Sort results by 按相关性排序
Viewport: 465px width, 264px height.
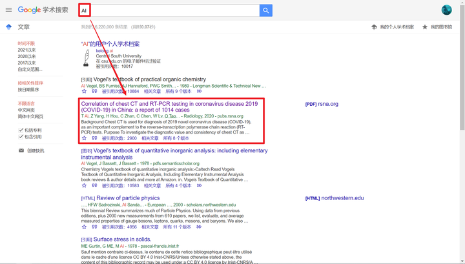30,83
